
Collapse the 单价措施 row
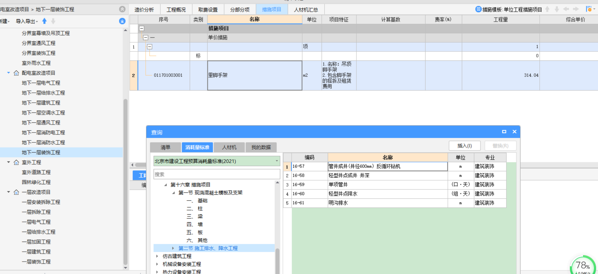[146, 38]
